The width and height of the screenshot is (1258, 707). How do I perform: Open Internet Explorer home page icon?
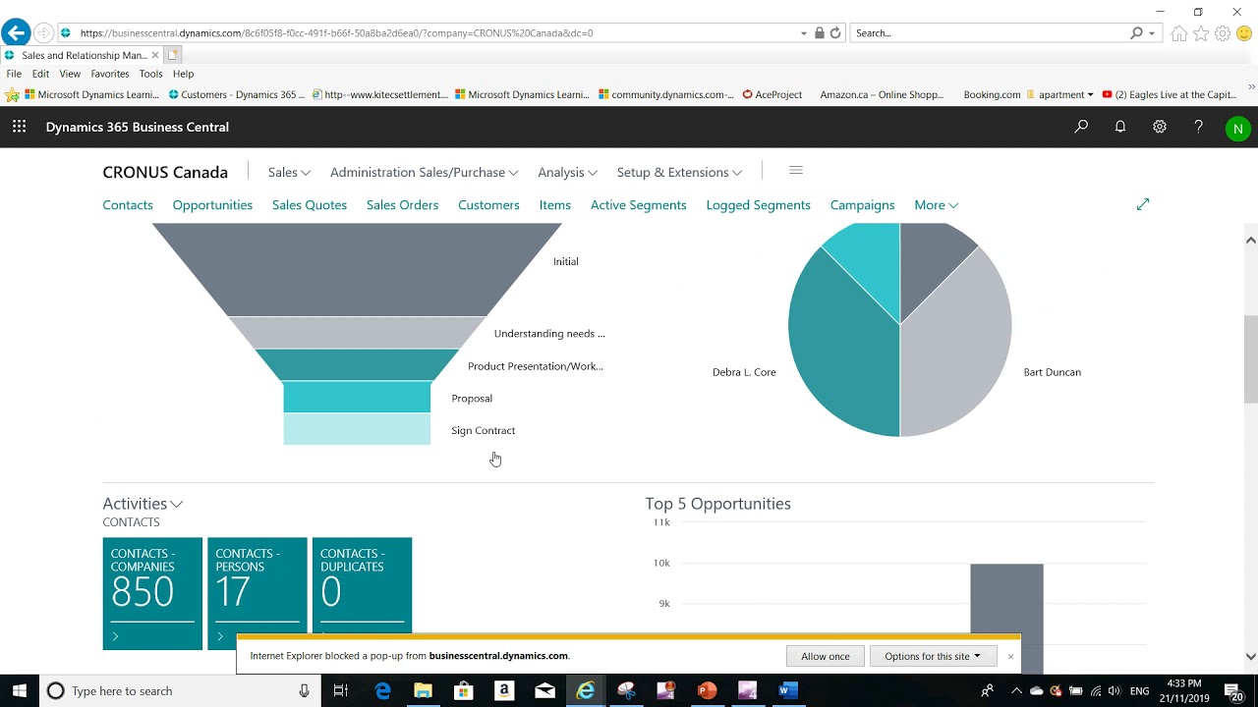(1178, 33)
